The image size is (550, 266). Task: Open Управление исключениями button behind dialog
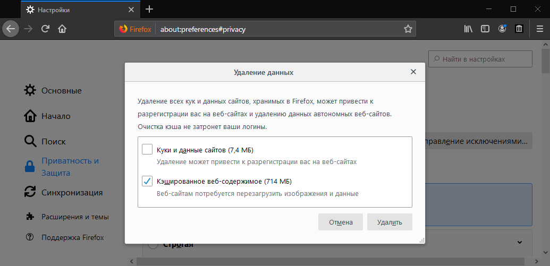(x=478, y=141)
